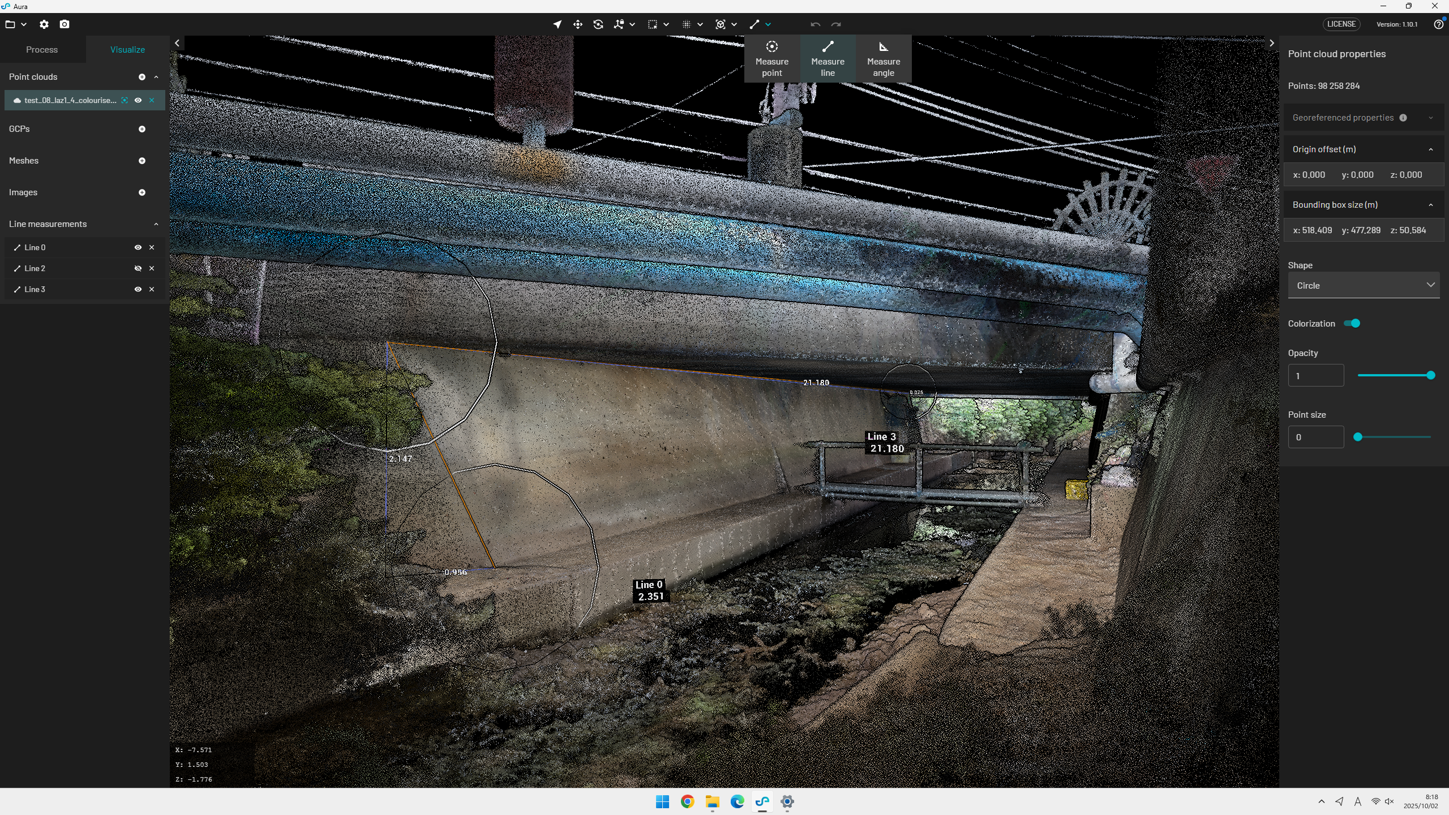Add a new GCP with plus icon
The width and height of the screenshot is (1449, 815).
coord(142,129)
